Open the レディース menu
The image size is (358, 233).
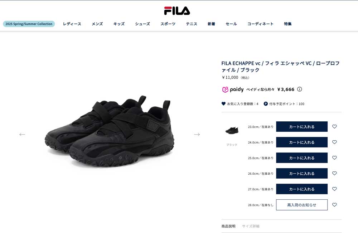(72, 24)
